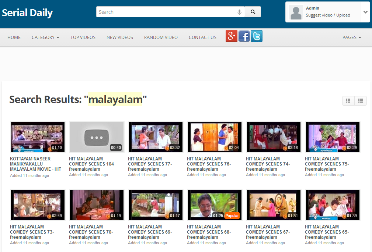Switch to list view layout

[x=361, y=101]
